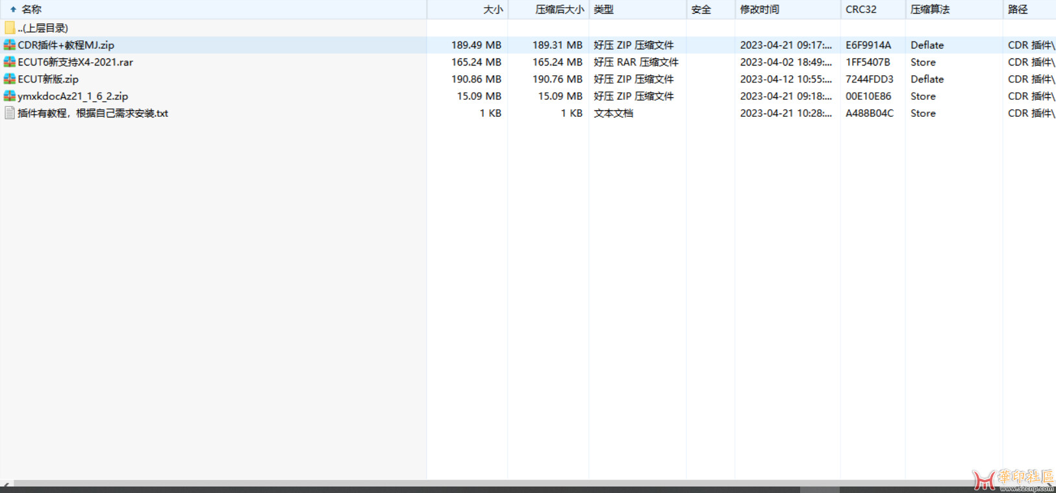Click the CRC32 value A488B04C

pos(870,113)
